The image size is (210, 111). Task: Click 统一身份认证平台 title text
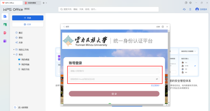(133, 41)
